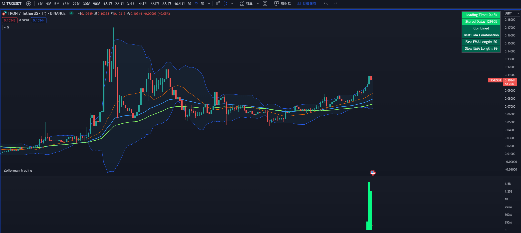Click the spread value 0.00001

(24, 20)
